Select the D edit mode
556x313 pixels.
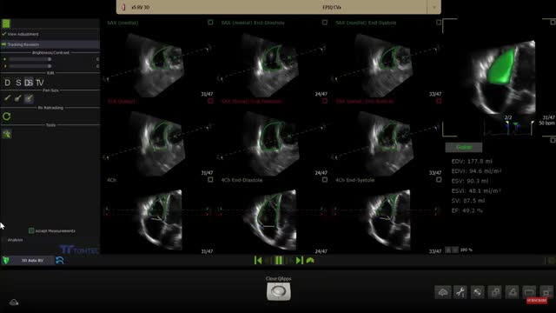click(x=8, y=83)
